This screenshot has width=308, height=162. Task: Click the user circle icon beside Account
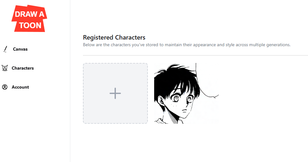point(5,87)
